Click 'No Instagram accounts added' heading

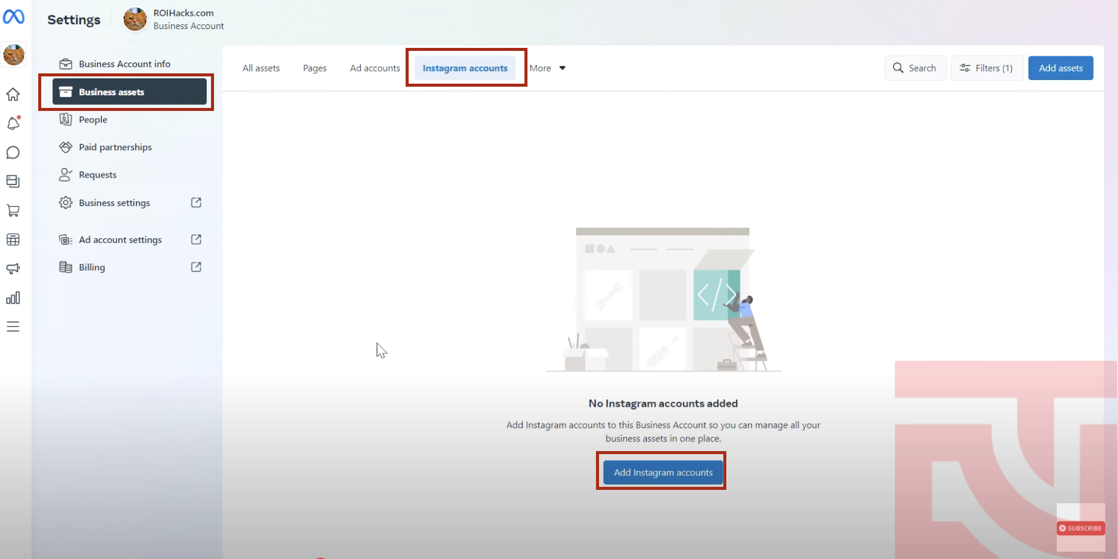pos(663,403)
